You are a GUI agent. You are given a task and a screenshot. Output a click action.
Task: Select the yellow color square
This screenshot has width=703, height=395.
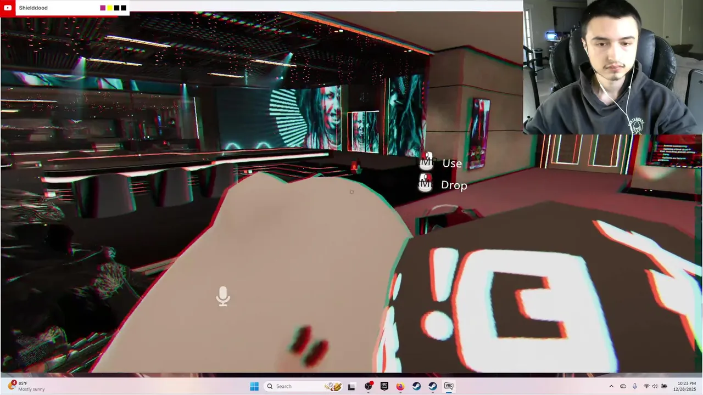tap(110, 8)
